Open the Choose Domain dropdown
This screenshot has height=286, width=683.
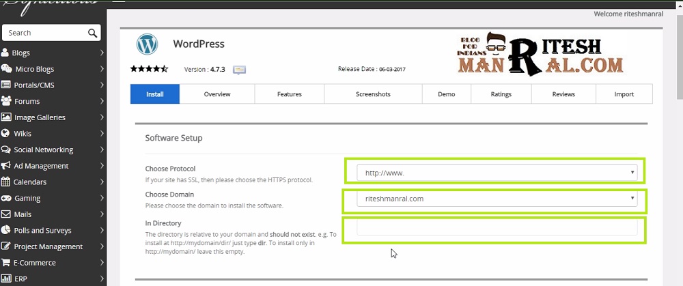coord(497,199)
